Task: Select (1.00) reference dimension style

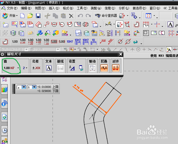Action: (62, 42)
